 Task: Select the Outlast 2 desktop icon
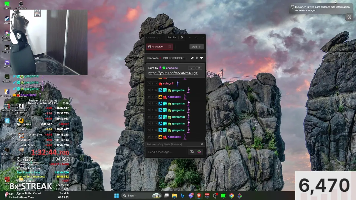tap(7, 78)
